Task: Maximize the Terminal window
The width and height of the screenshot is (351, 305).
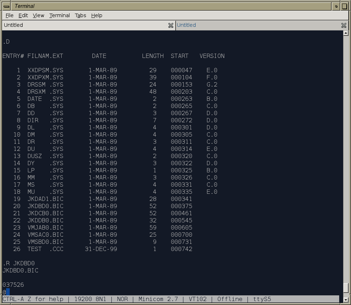Action: (x=345, y=6)
